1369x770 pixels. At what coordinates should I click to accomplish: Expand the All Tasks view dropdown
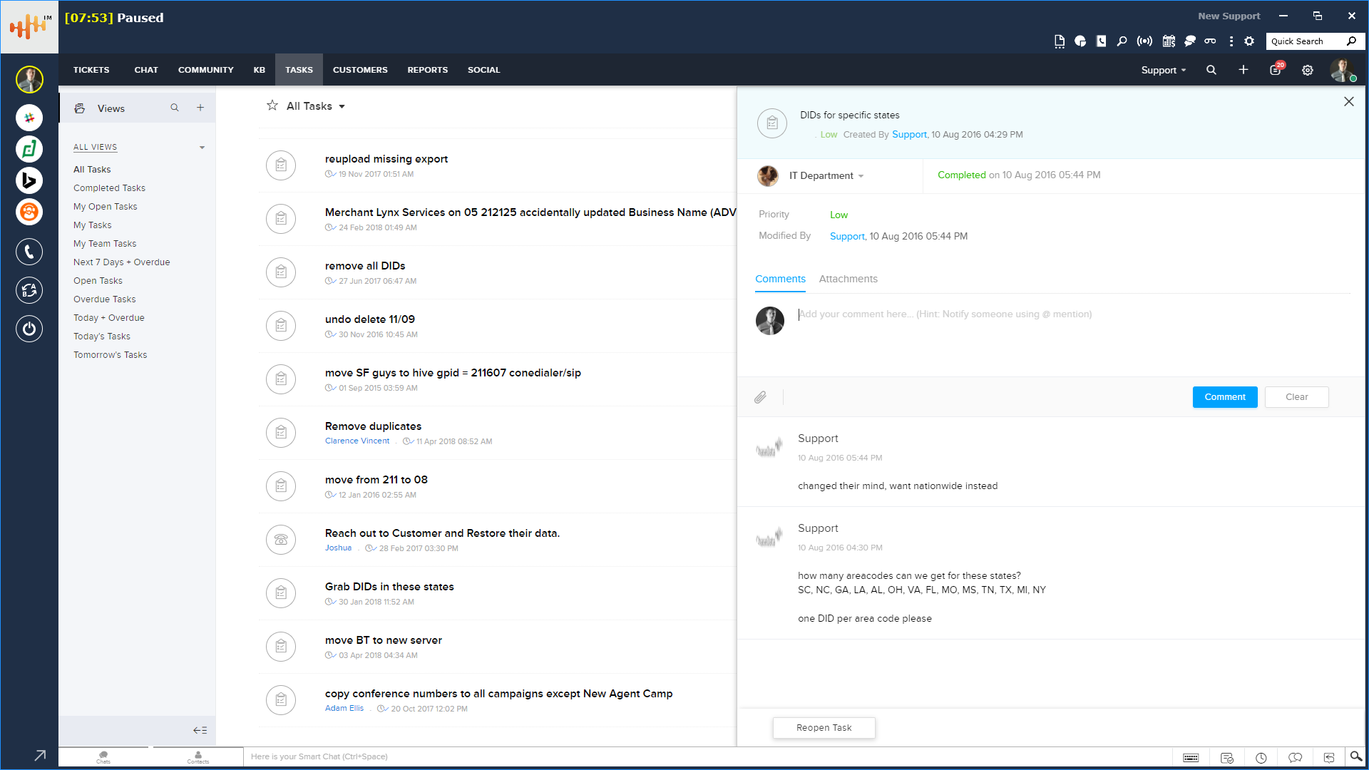(342, 106)
